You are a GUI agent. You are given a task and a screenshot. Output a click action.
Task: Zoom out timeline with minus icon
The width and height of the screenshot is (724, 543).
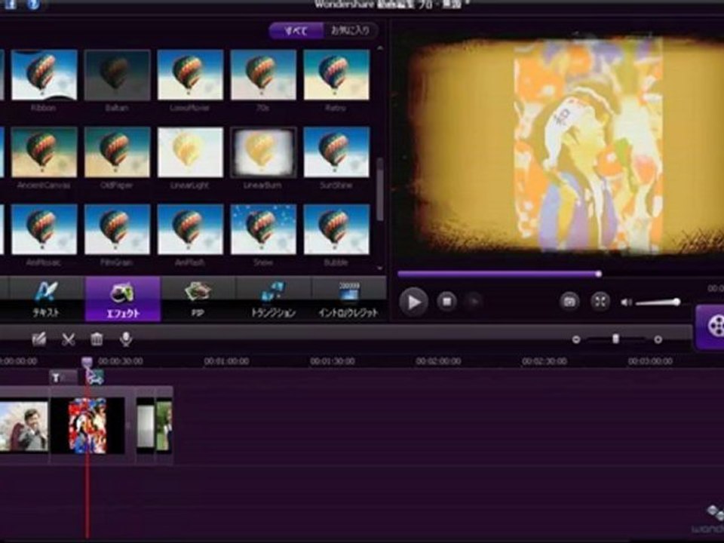click(575, 339)
